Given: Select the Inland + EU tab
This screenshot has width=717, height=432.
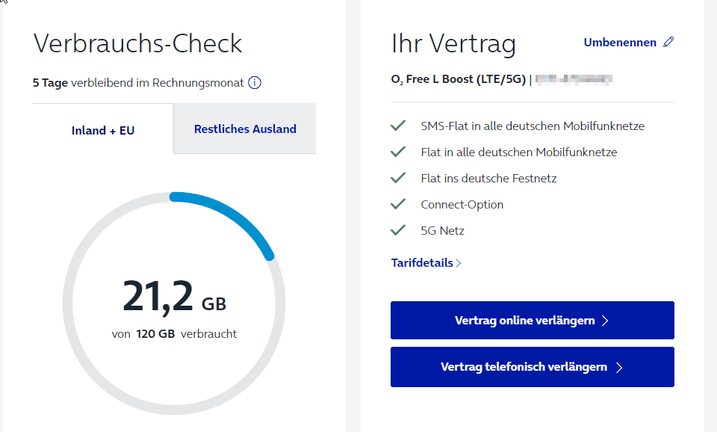Looking at the screenshot, I should coord(103,130).
